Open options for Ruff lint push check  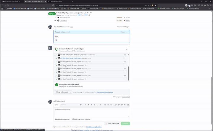[x=125, y=58]
